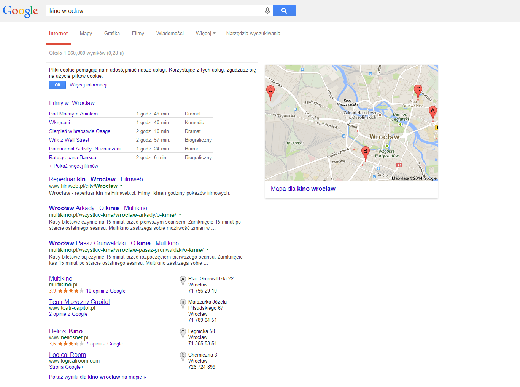Open movie Ratując pana Banksa
520x387 pixels.
[x=73, y=158]
